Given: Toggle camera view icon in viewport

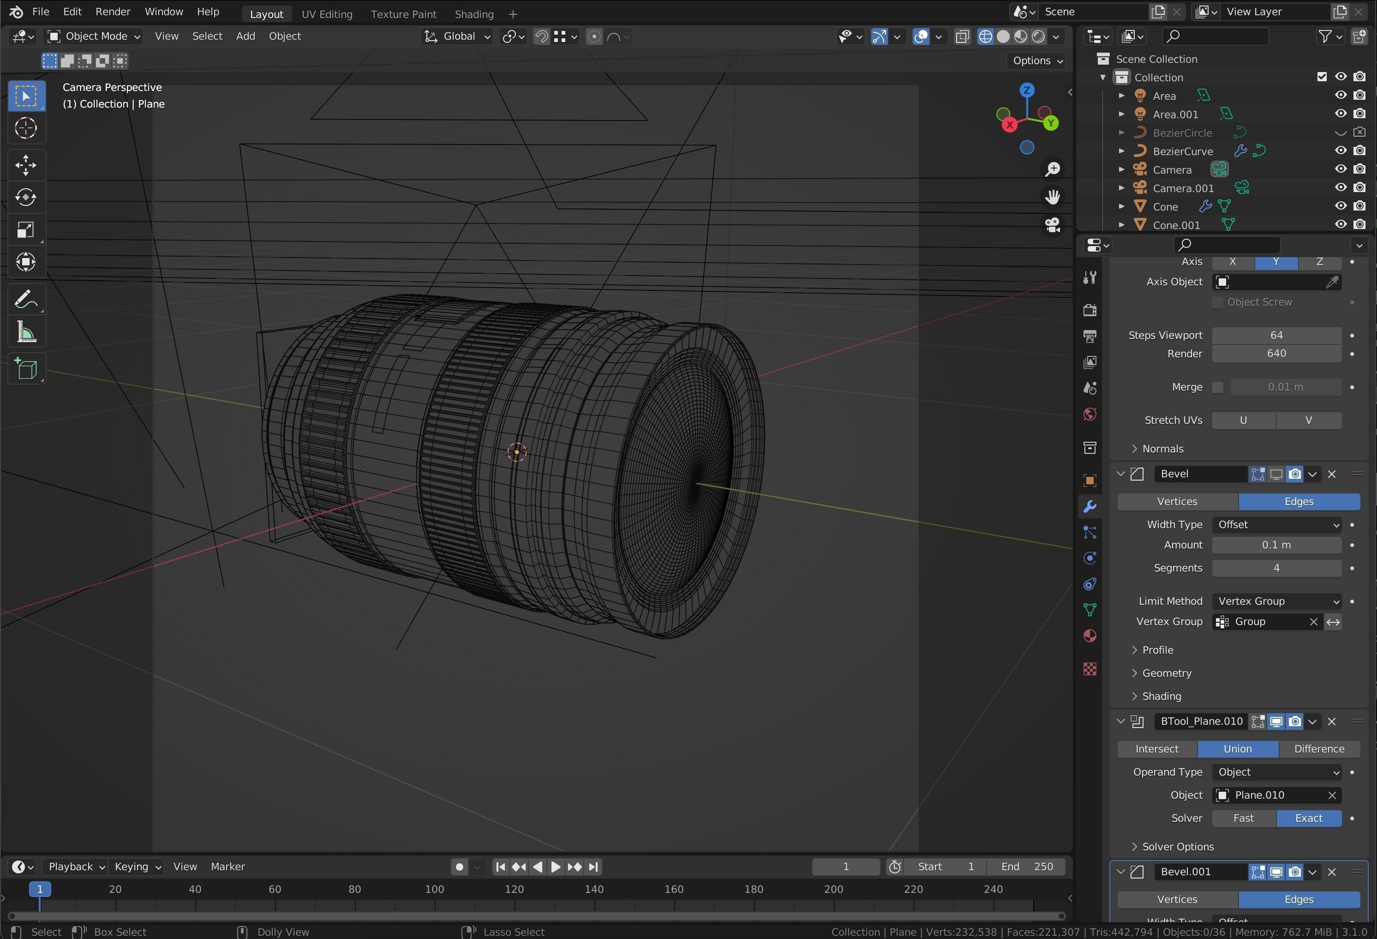Looking at the screenshot, I should pos(1053,225).
